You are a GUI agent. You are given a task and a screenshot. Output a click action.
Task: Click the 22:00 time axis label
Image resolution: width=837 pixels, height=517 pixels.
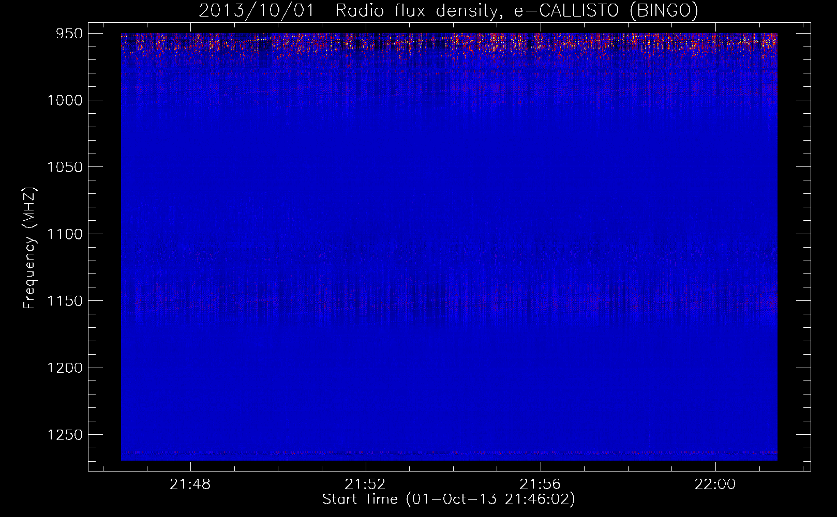click(x=715, y=484)
